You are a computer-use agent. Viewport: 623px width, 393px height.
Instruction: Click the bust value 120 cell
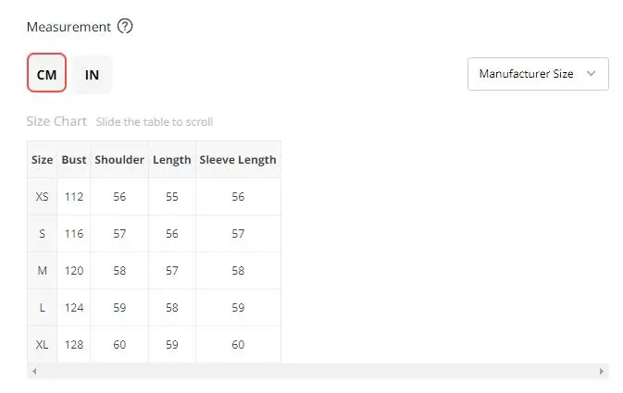tap(74, 271)
